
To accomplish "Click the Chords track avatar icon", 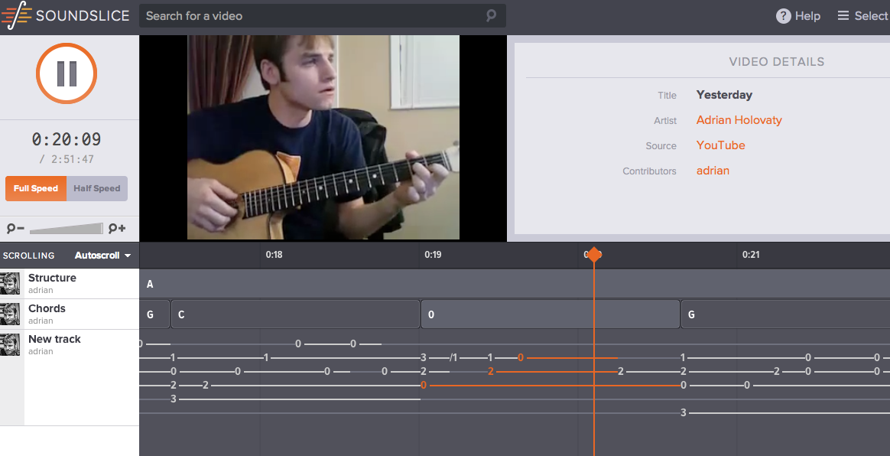I will (11, 314).
